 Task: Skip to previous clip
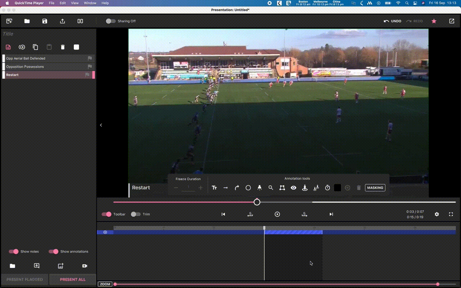pos(223,214)
